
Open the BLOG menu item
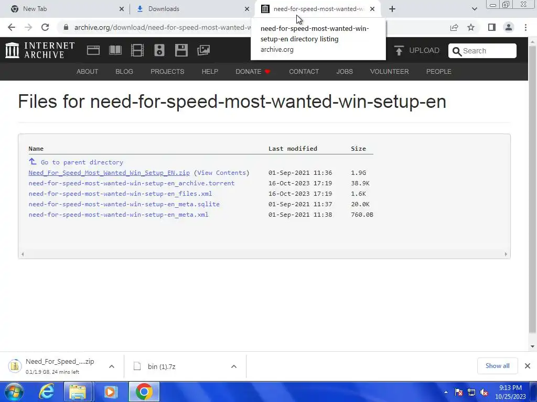124,71
